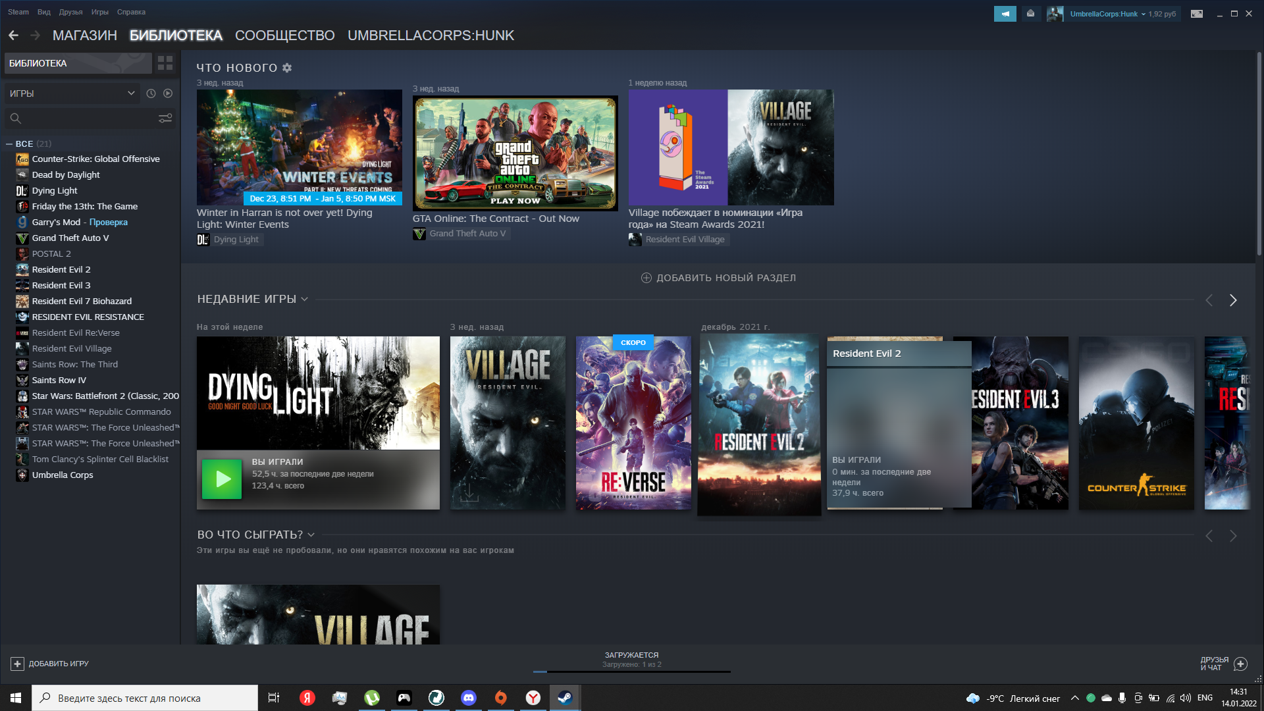This screenshot has width=1264, height=711.
Task: Switch library to collections grid view
Action: pyautogui.click(x=165, y=63)
